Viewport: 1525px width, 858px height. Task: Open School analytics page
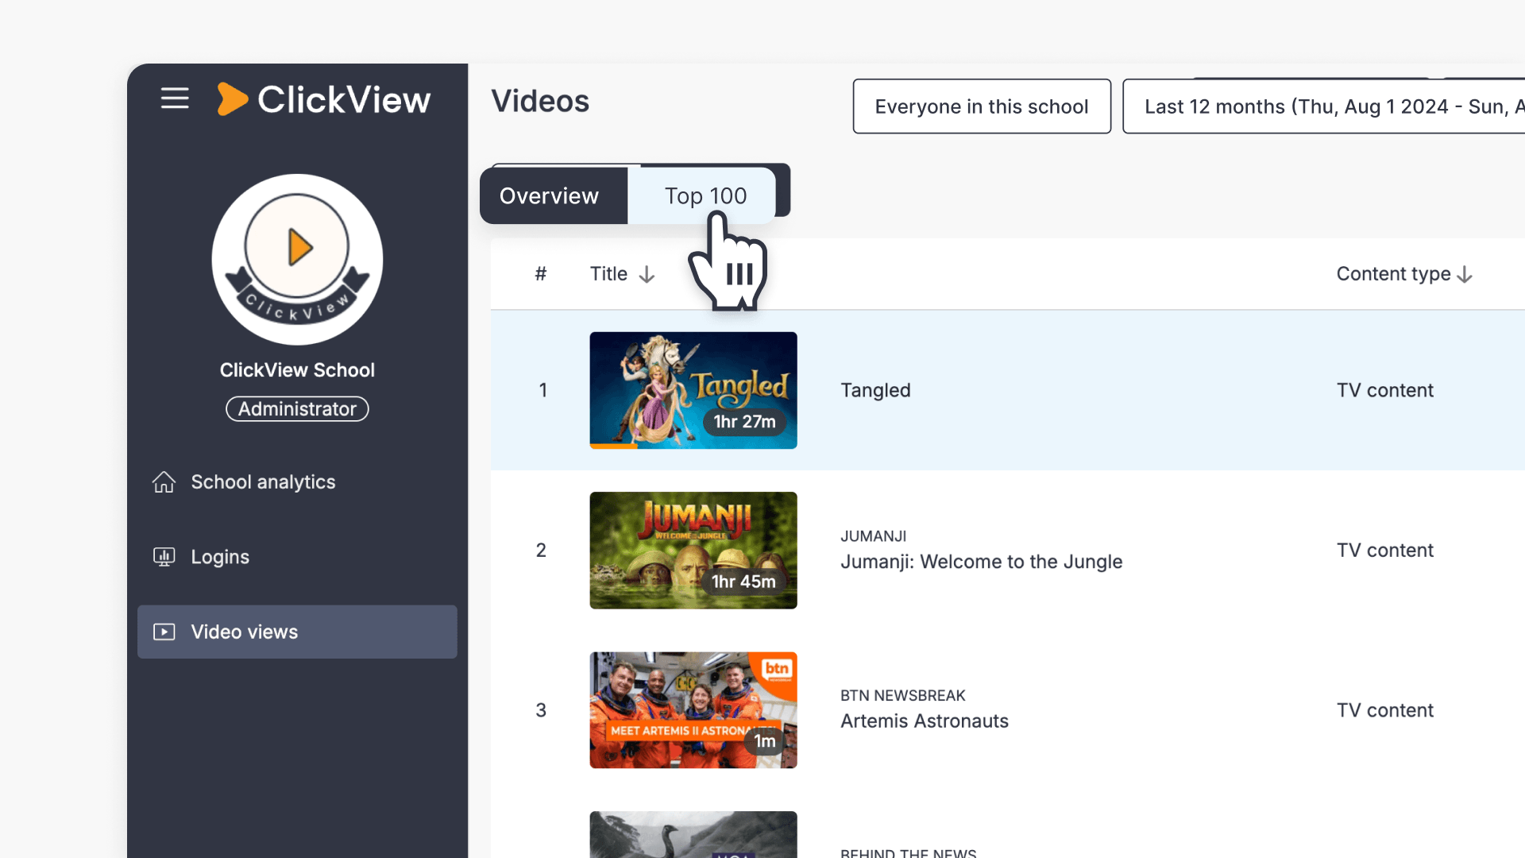point(297,482)
